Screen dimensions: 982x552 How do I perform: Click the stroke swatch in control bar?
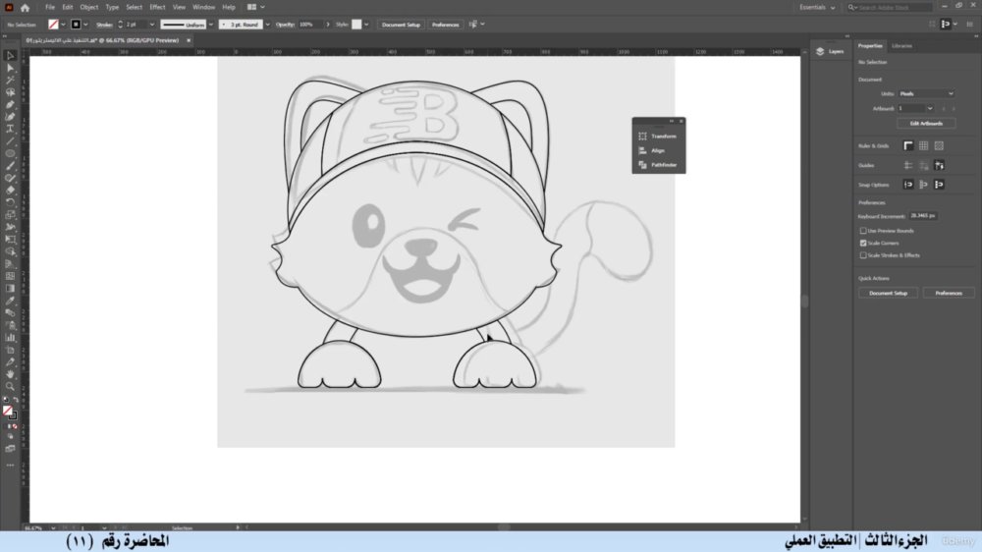[76, 25]
